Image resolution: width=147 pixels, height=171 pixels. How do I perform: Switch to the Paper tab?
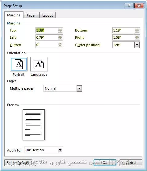pyautogui.click(x=31, y=15)
